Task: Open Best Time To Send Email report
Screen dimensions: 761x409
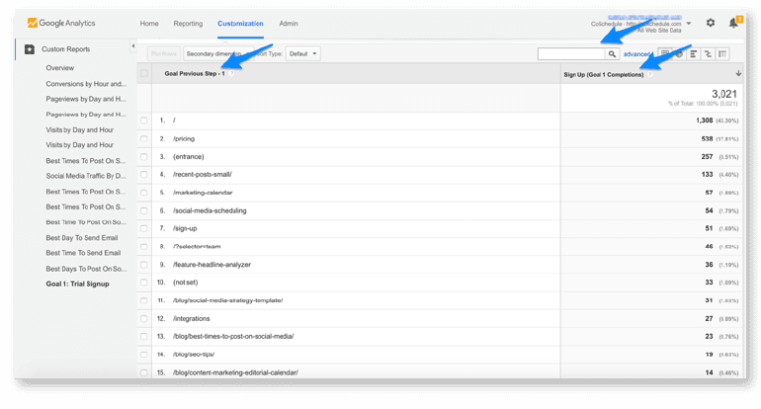Action: click(x=83, y=253)
